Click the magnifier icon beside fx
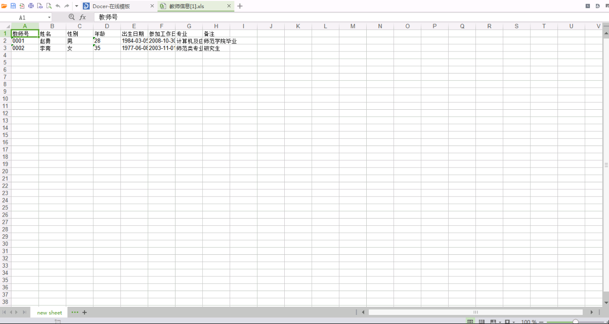 pyautogui.click(x=72, y=17)
